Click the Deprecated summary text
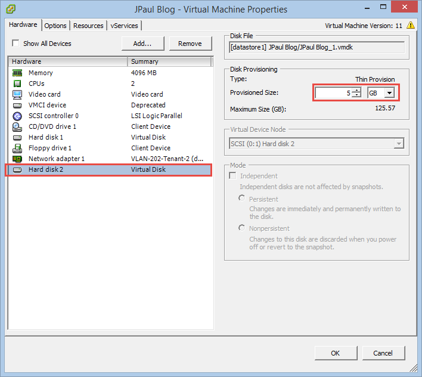This screenshot has width=422, height=377. [148, 106]
